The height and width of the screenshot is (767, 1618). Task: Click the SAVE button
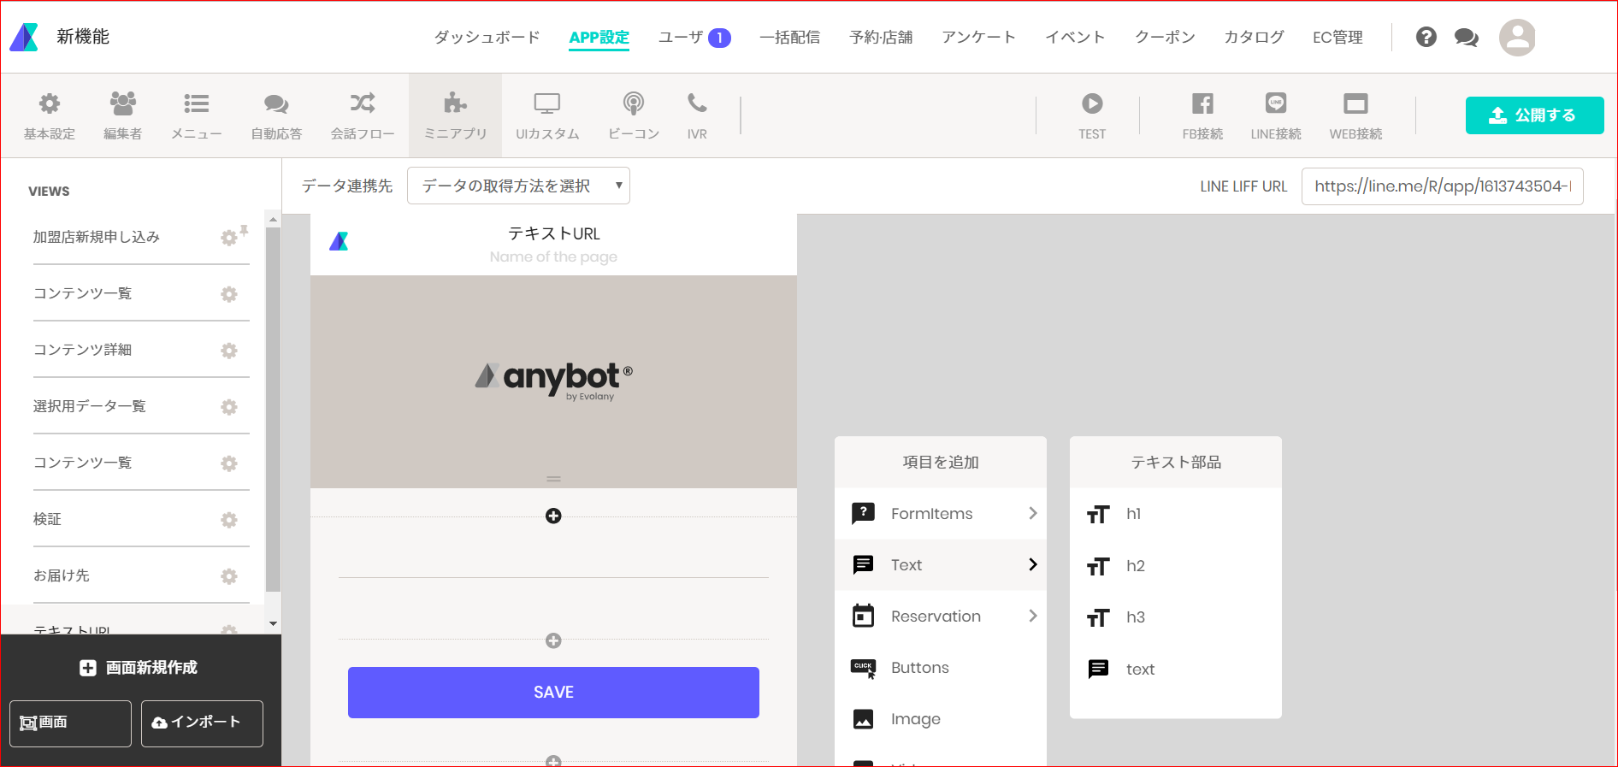(553, 693)
